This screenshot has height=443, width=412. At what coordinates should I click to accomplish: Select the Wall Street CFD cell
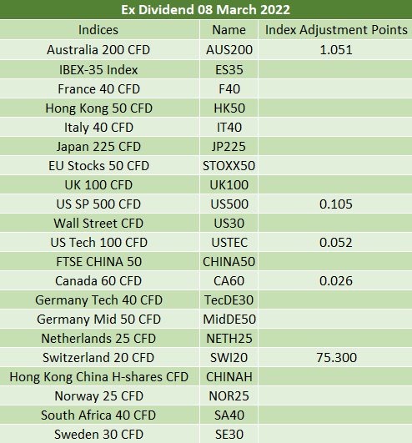point(98,224)
